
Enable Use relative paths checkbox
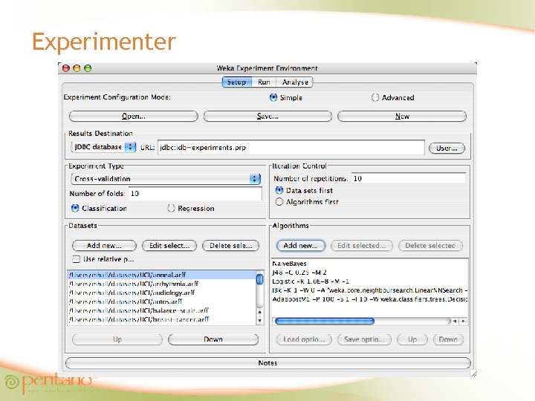76,259
